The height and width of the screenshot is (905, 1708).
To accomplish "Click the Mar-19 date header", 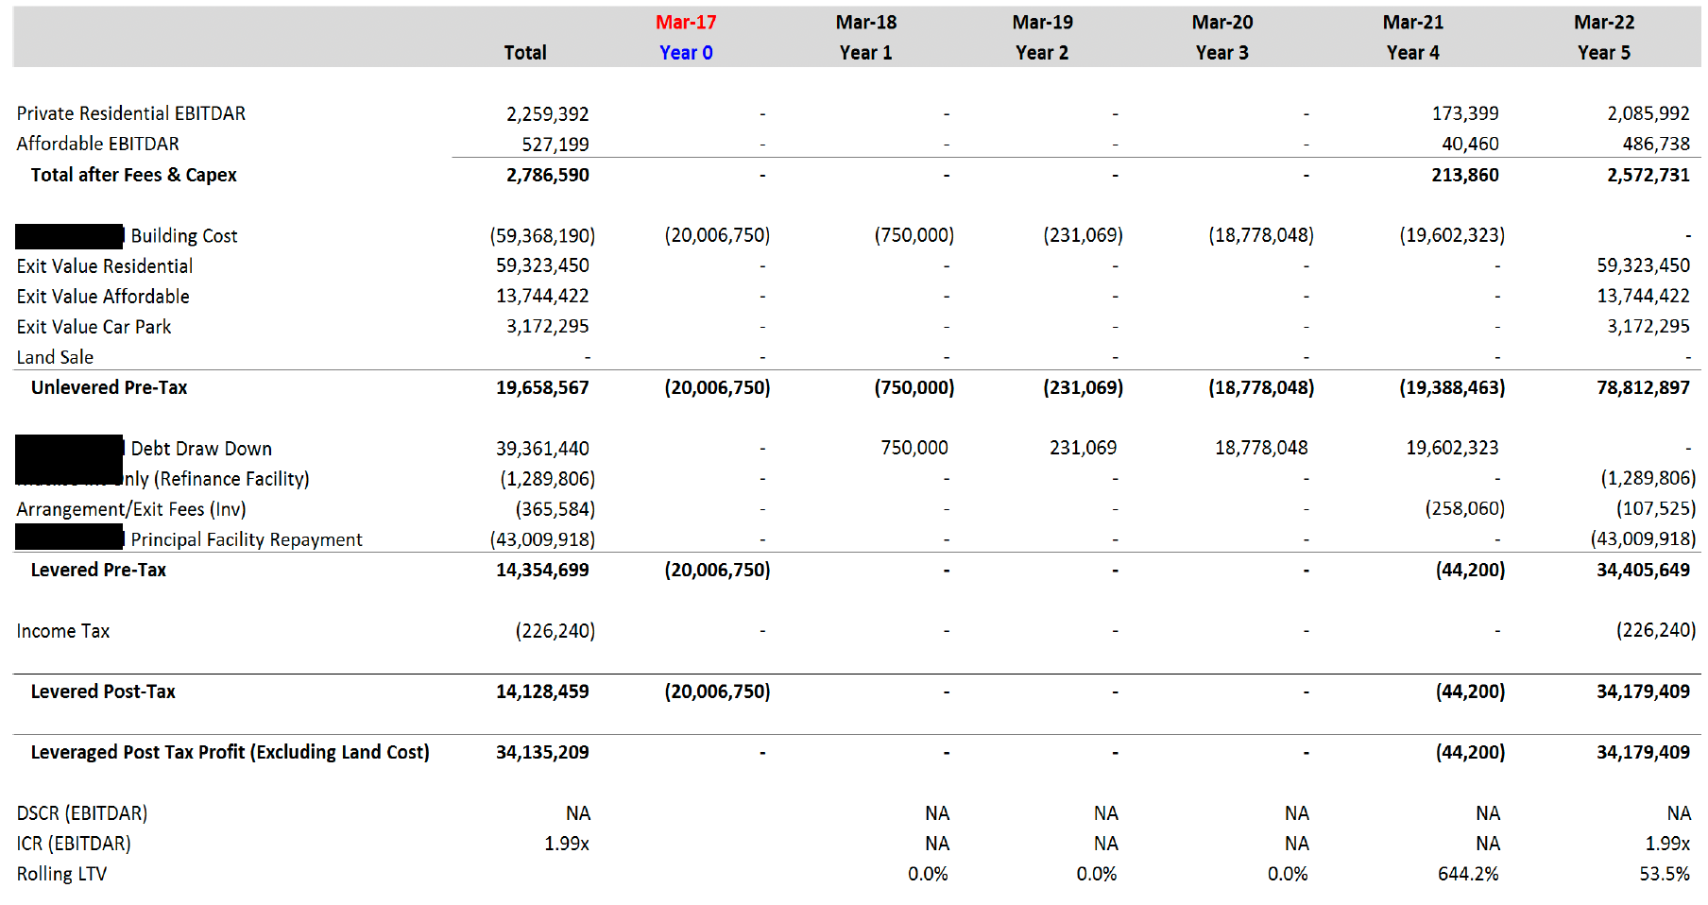I will click(x=1043, y=22).
